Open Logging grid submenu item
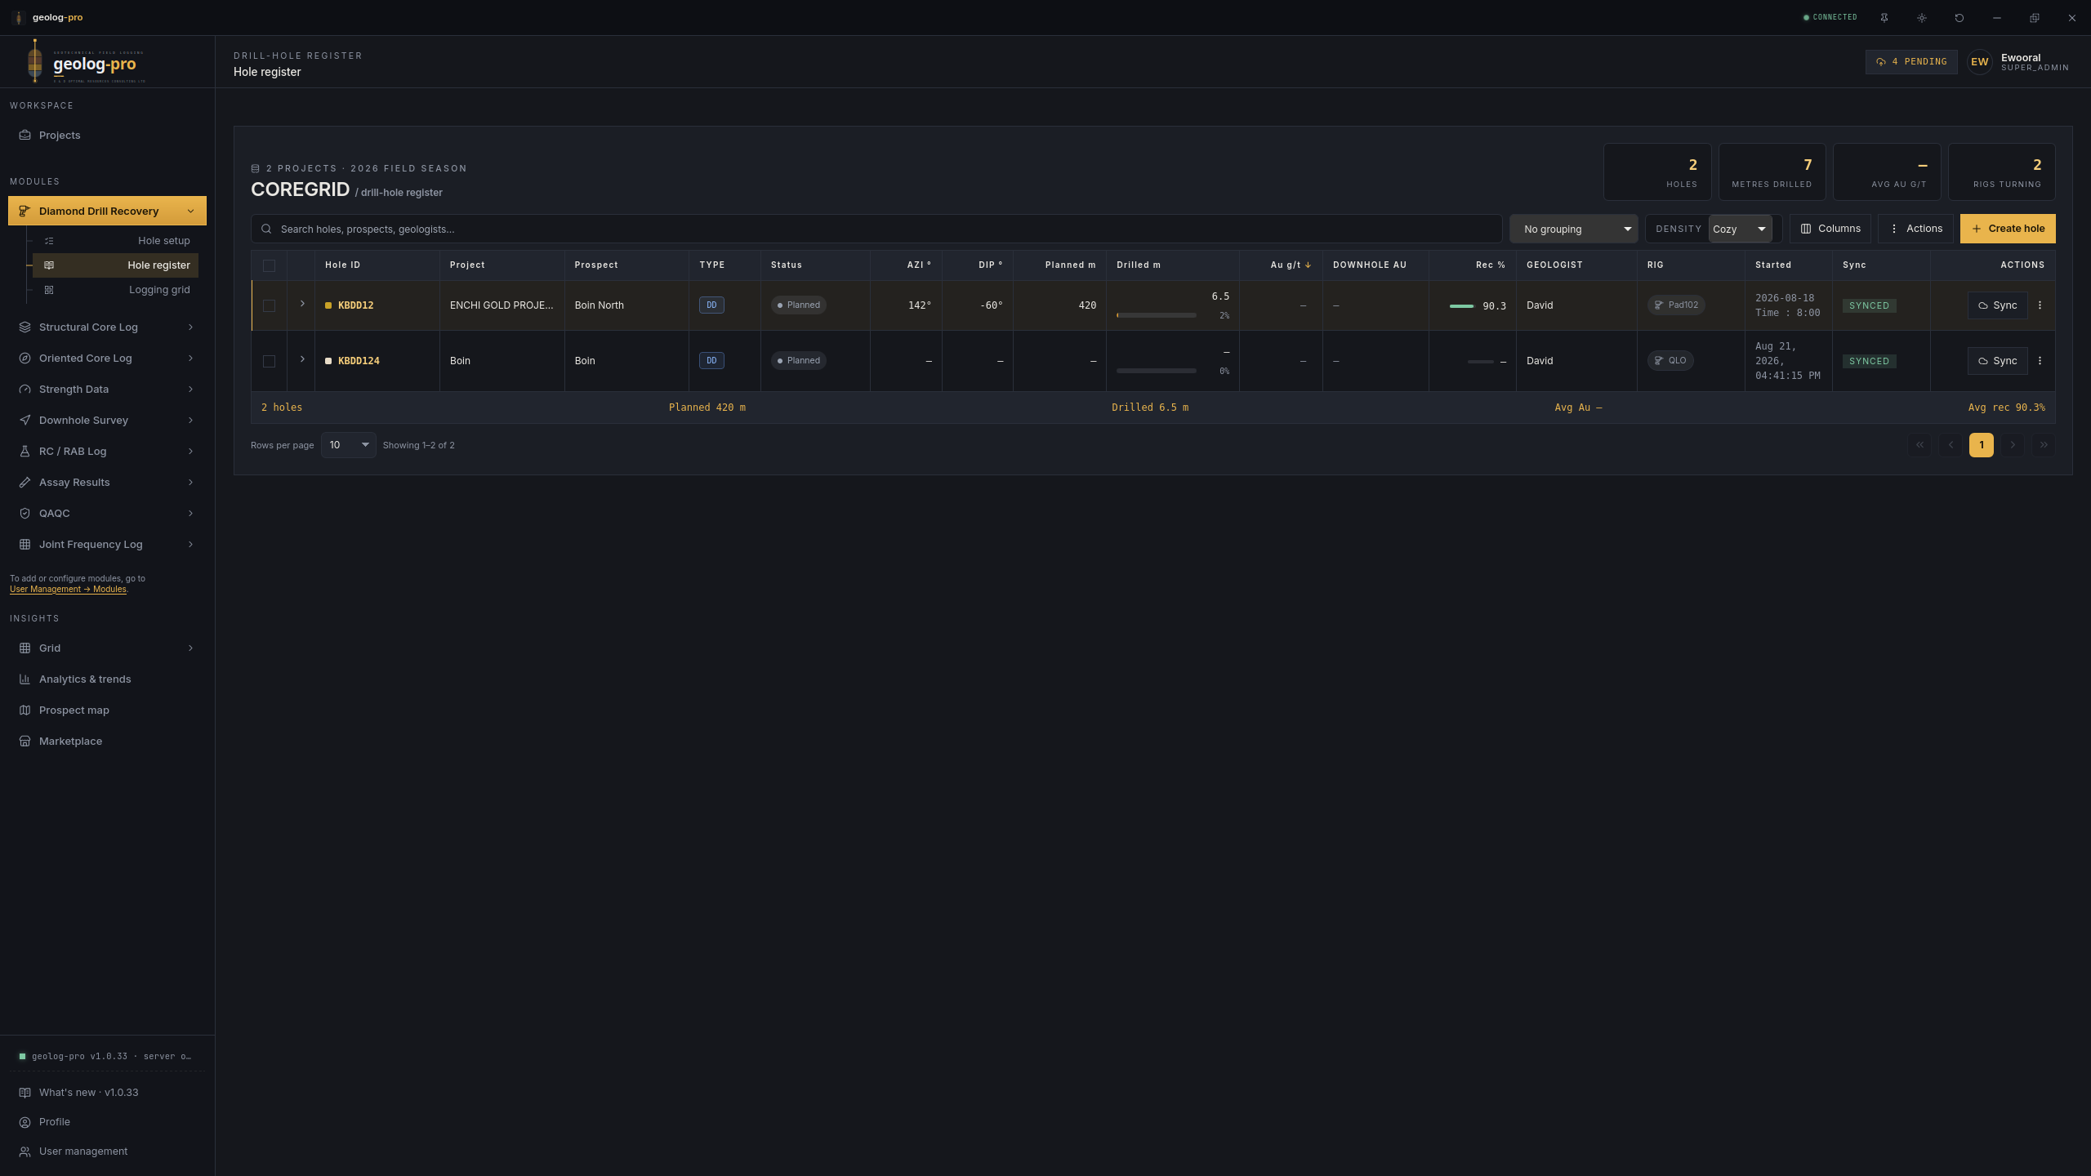This screenshot has width=2091, height=1176. point(115,290)
